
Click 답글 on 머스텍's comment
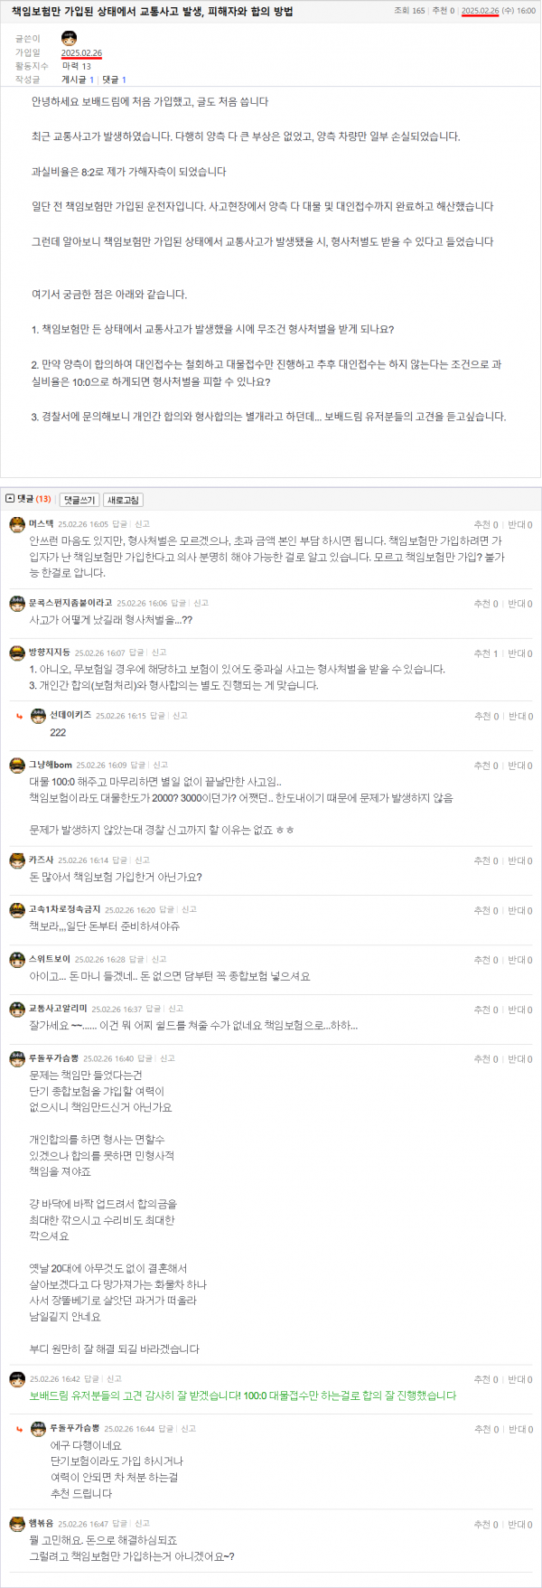point(119,524)
